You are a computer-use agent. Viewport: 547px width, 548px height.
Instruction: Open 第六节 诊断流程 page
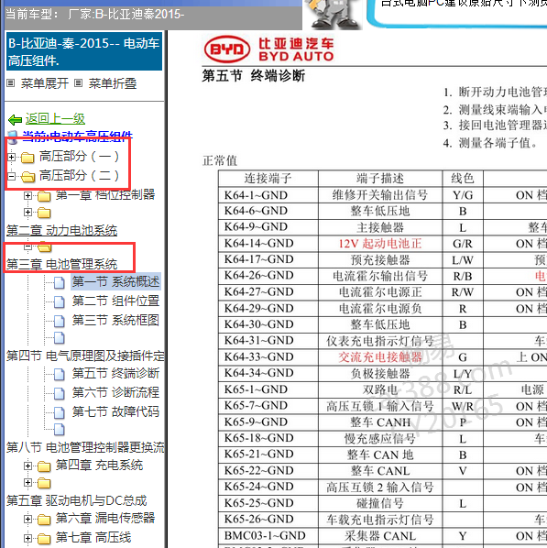tap(115, 392)
